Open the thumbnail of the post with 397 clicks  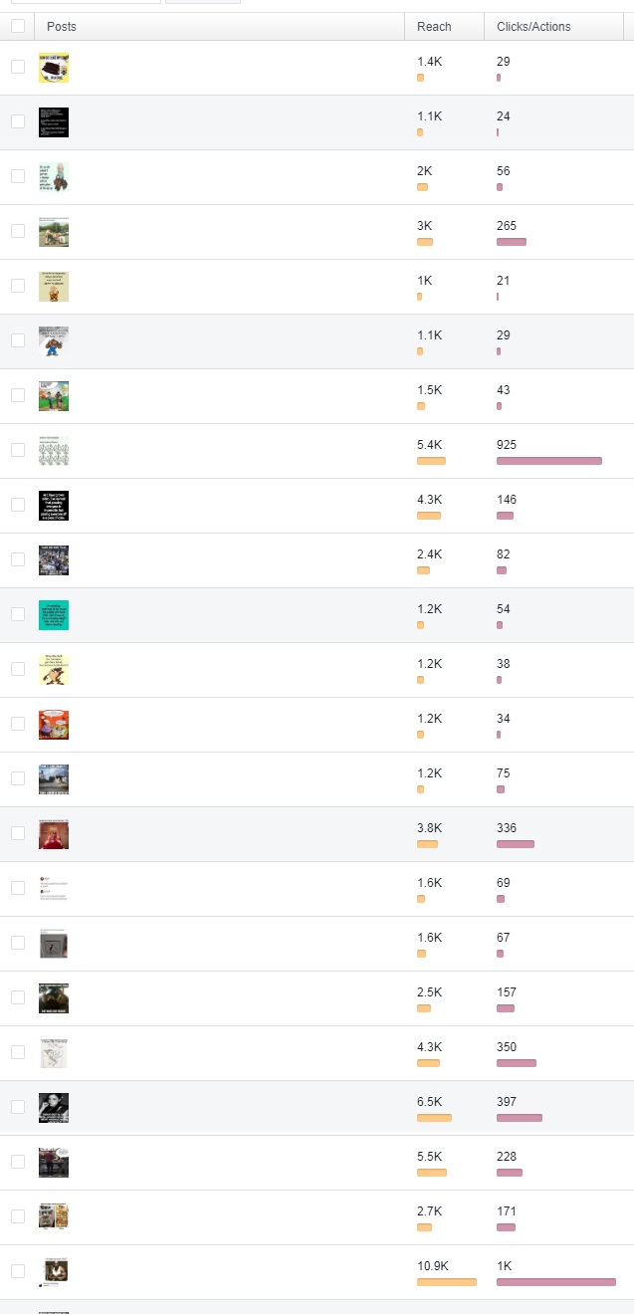click(x=54, y=1108)
